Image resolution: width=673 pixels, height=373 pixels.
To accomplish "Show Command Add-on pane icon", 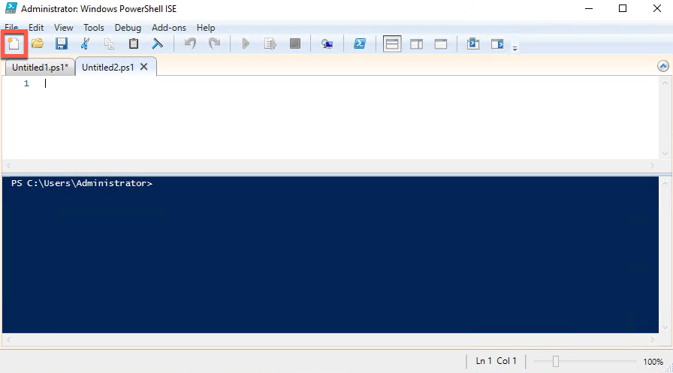I will [497, 44].
